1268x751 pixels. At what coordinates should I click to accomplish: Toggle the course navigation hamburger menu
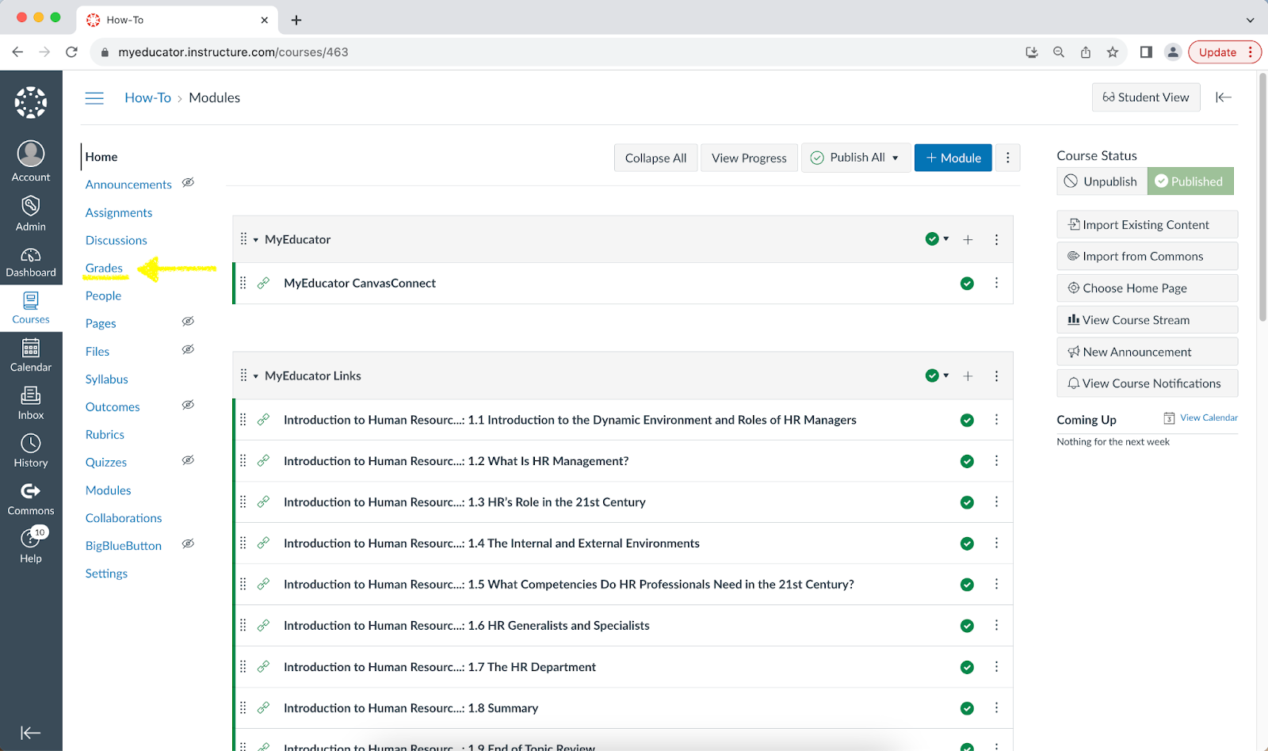[94, 98]
